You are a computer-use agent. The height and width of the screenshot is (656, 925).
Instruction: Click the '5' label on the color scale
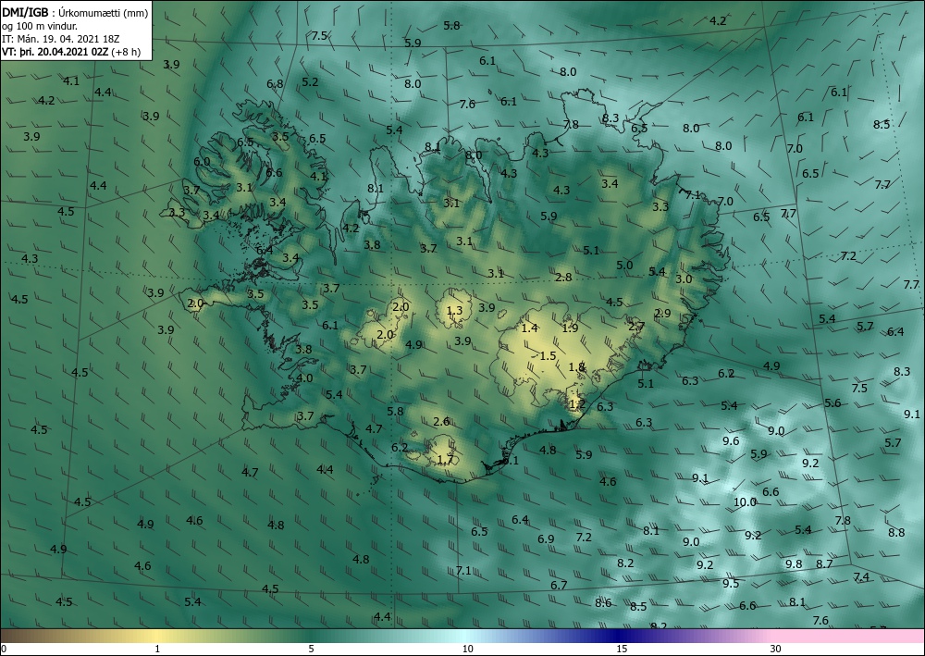[x=311, y=649]
